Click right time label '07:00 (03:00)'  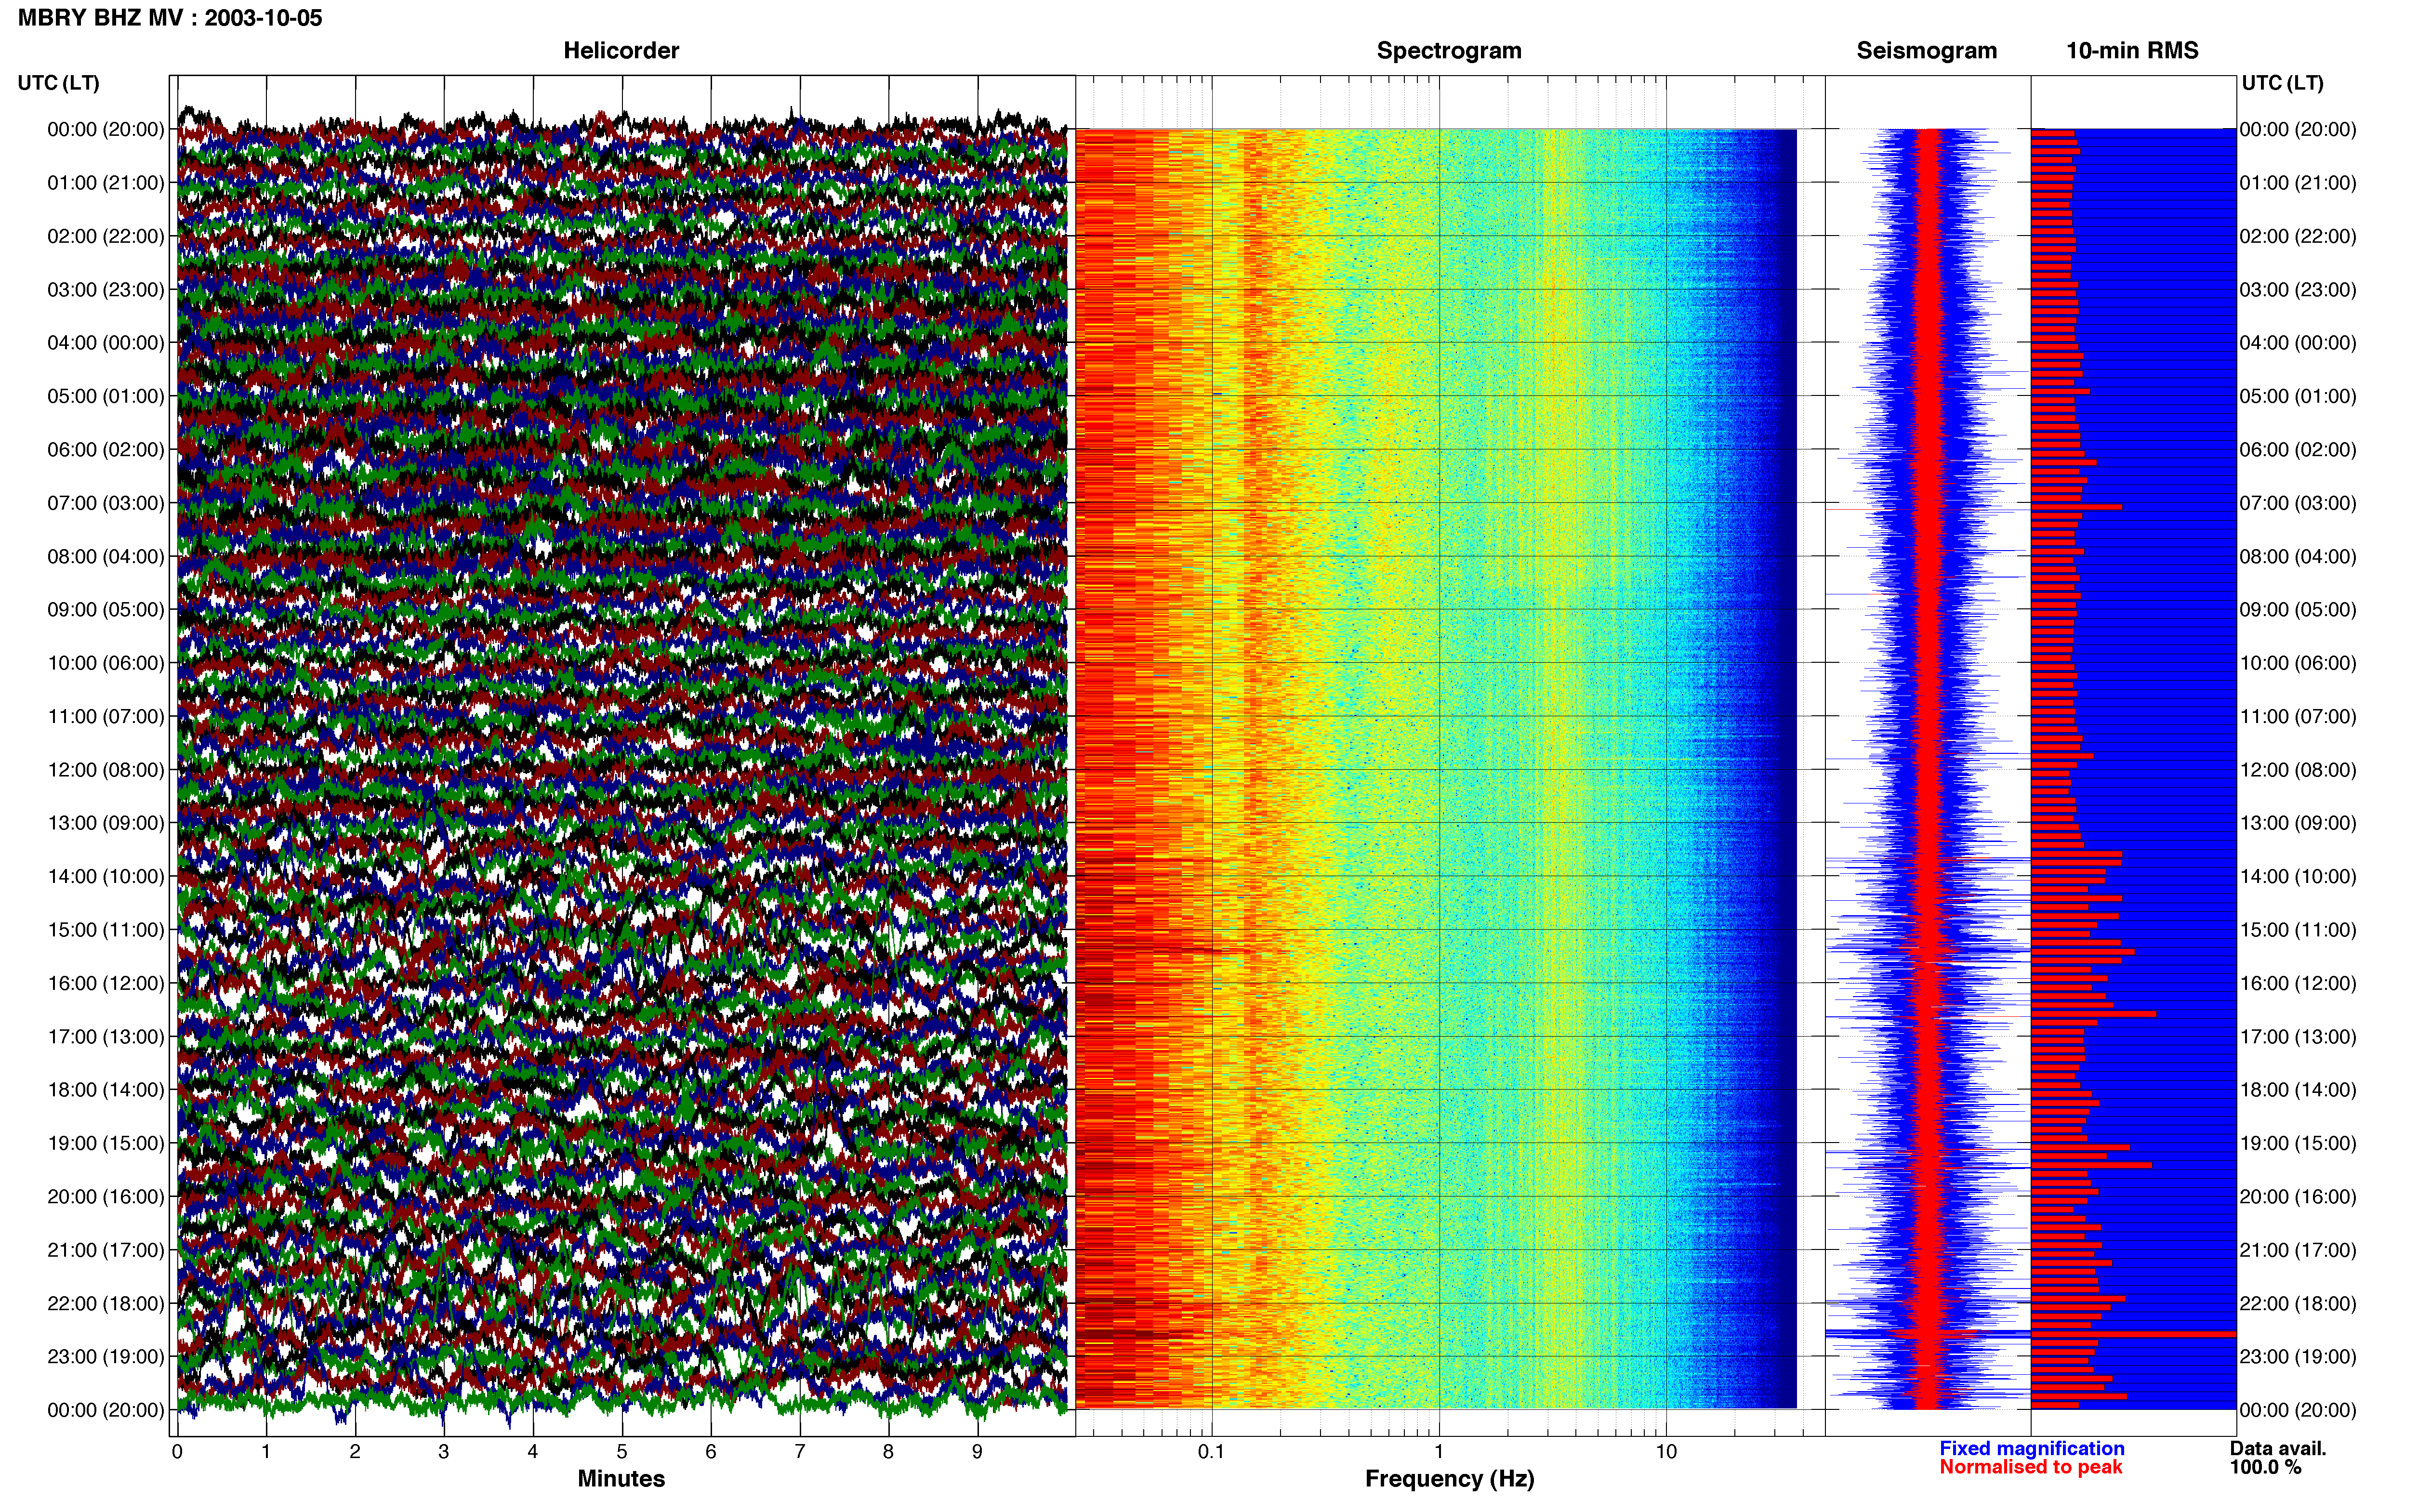2298,503
